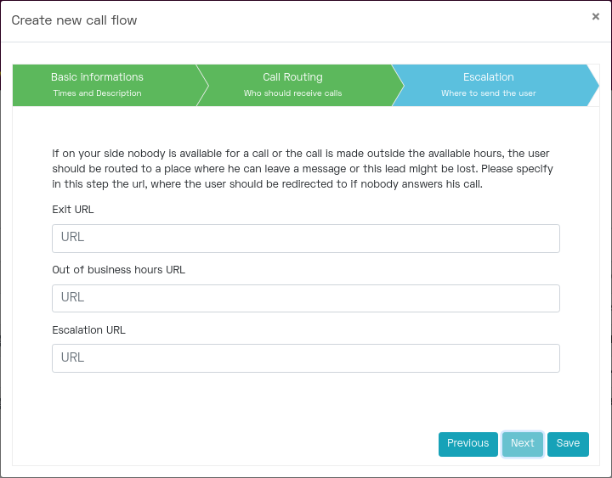Close the Create new call flow dialog
The height and width of the screenshot is (478, 612).
coord(595,16)
